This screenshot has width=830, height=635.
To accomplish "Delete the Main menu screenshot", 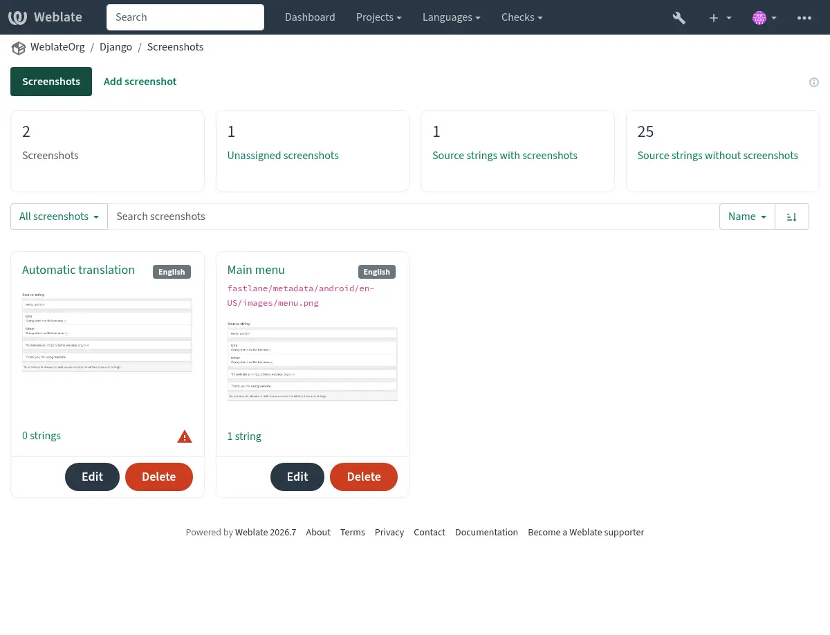I will pos(364,477).
